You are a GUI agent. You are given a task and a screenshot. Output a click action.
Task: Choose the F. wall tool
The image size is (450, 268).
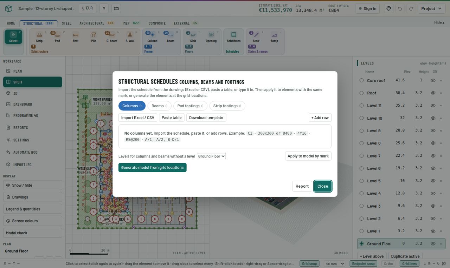[130, 37]
